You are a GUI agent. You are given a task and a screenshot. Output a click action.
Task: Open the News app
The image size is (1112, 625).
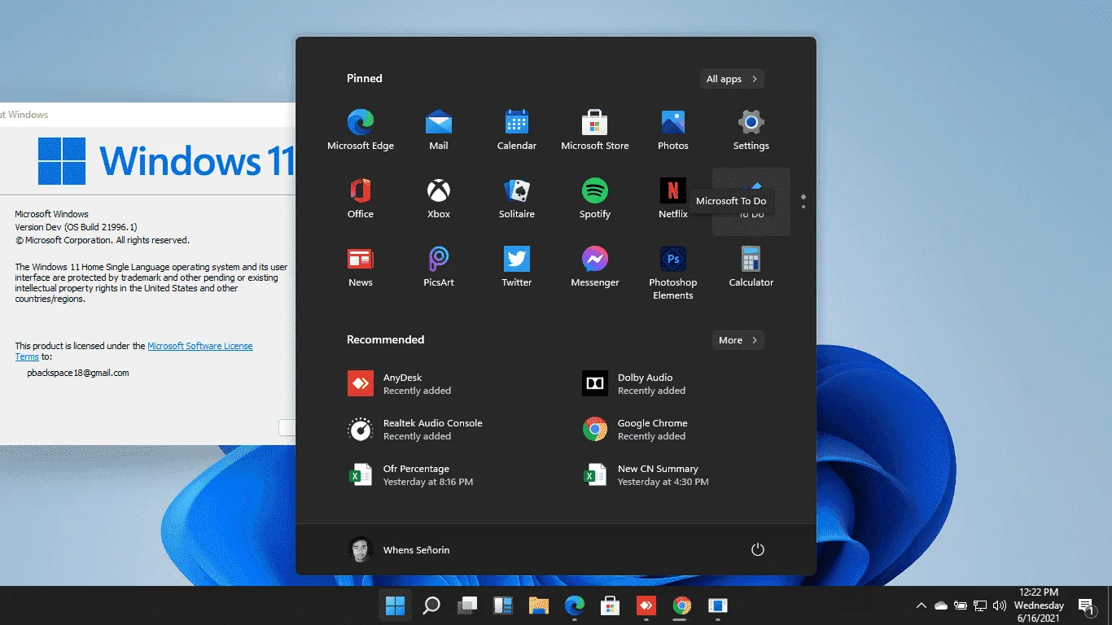(x=361, y=267)
